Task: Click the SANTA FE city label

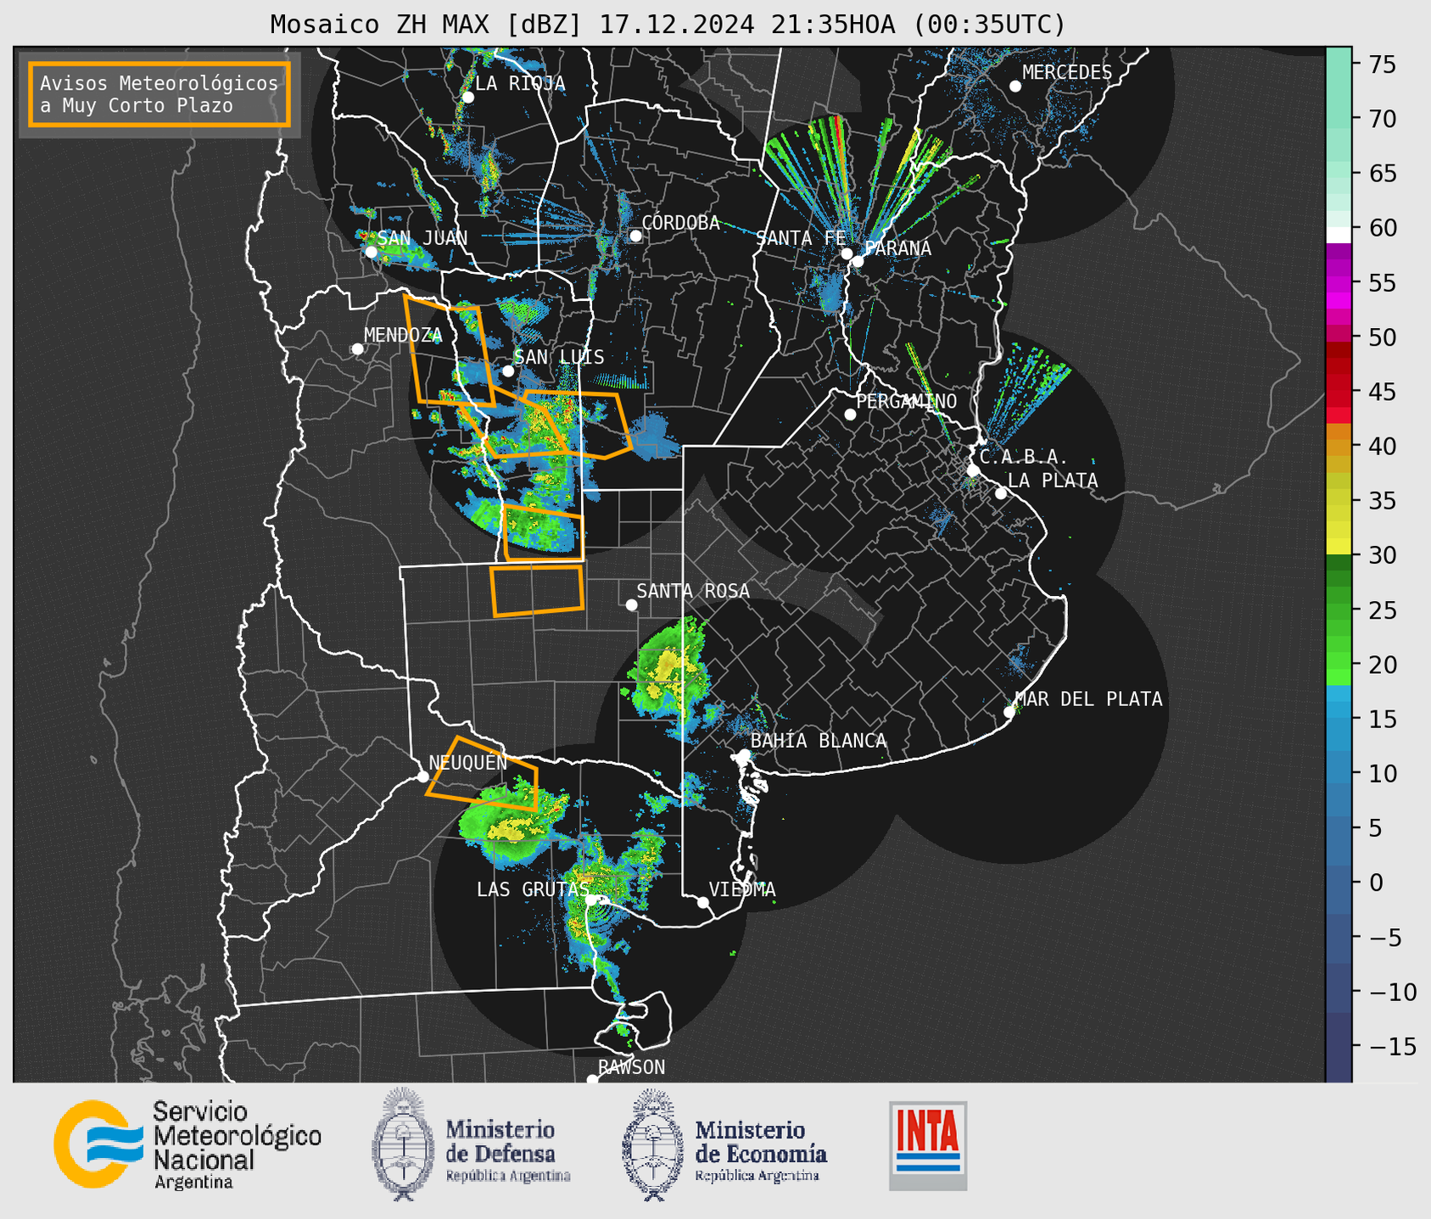Action: pos(801,238)
